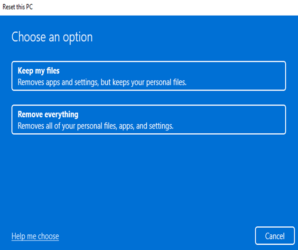Image resolution: width=298 pixels, height=250 pixels.
Task: Get help choosing a reset option
Action: coord(35,236)
